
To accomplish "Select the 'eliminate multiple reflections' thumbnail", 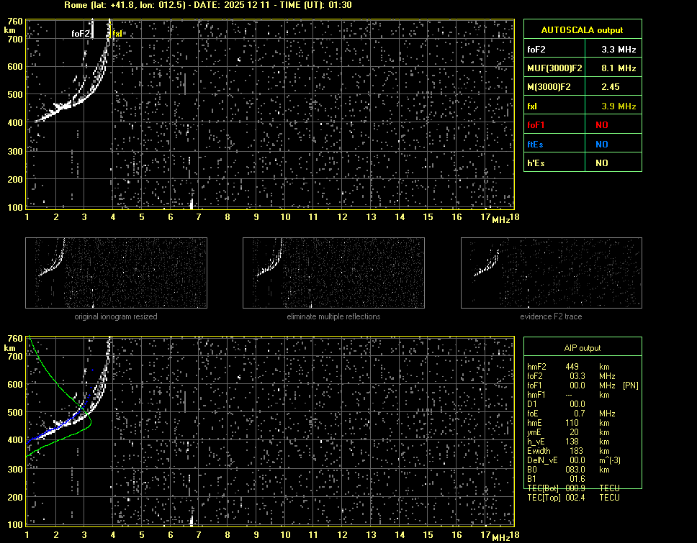I will (333, 273).
